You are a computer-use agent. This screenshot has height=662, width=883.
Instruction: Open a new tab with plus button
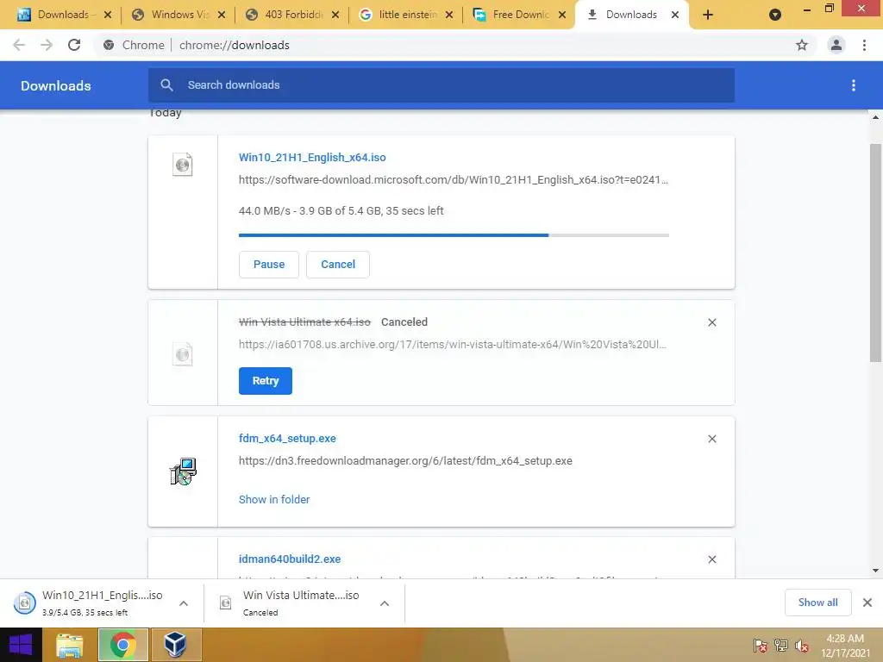[x=708, y=15]
